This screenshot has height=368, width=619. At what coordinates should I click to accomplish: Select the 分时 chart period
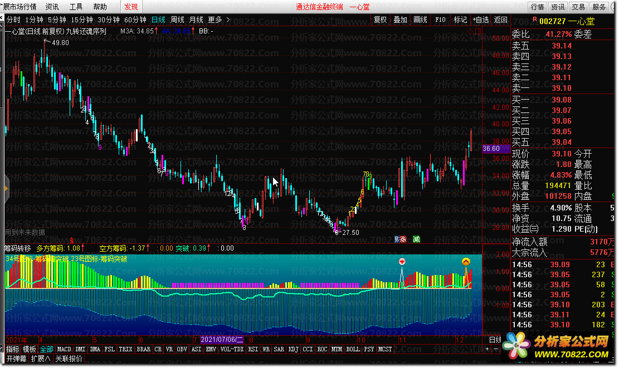coord(13,19)
